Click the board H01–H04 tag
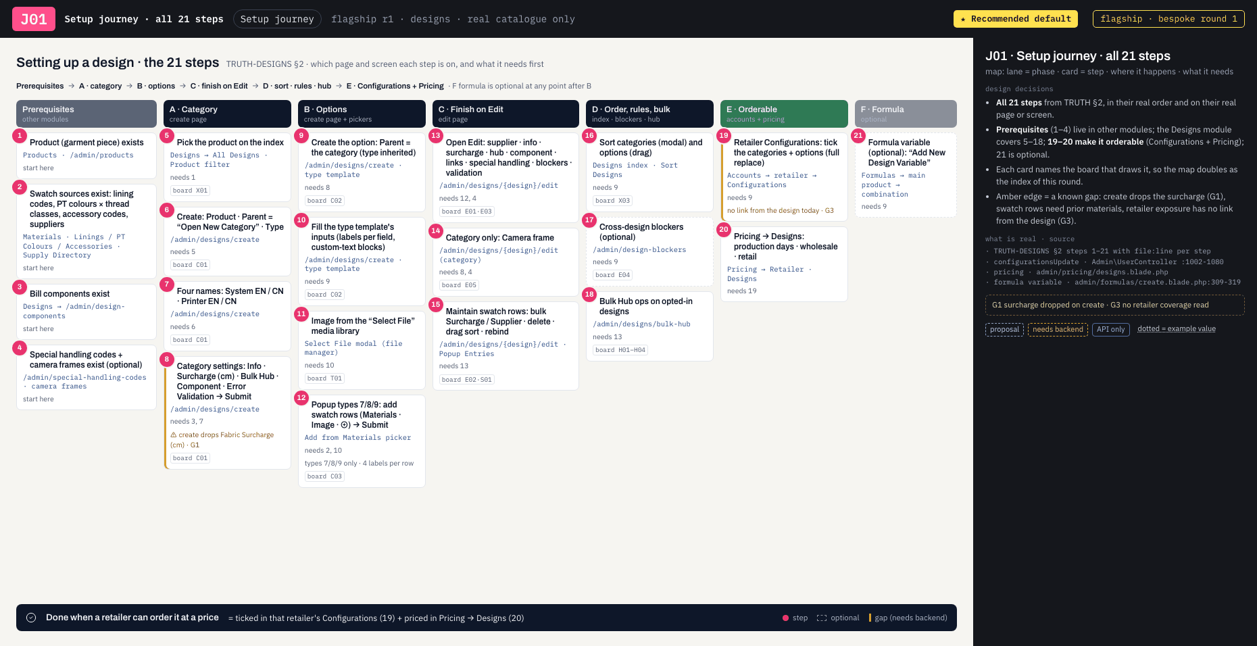This screenshot has width=1257, height=646. click(x=620, y=350)
